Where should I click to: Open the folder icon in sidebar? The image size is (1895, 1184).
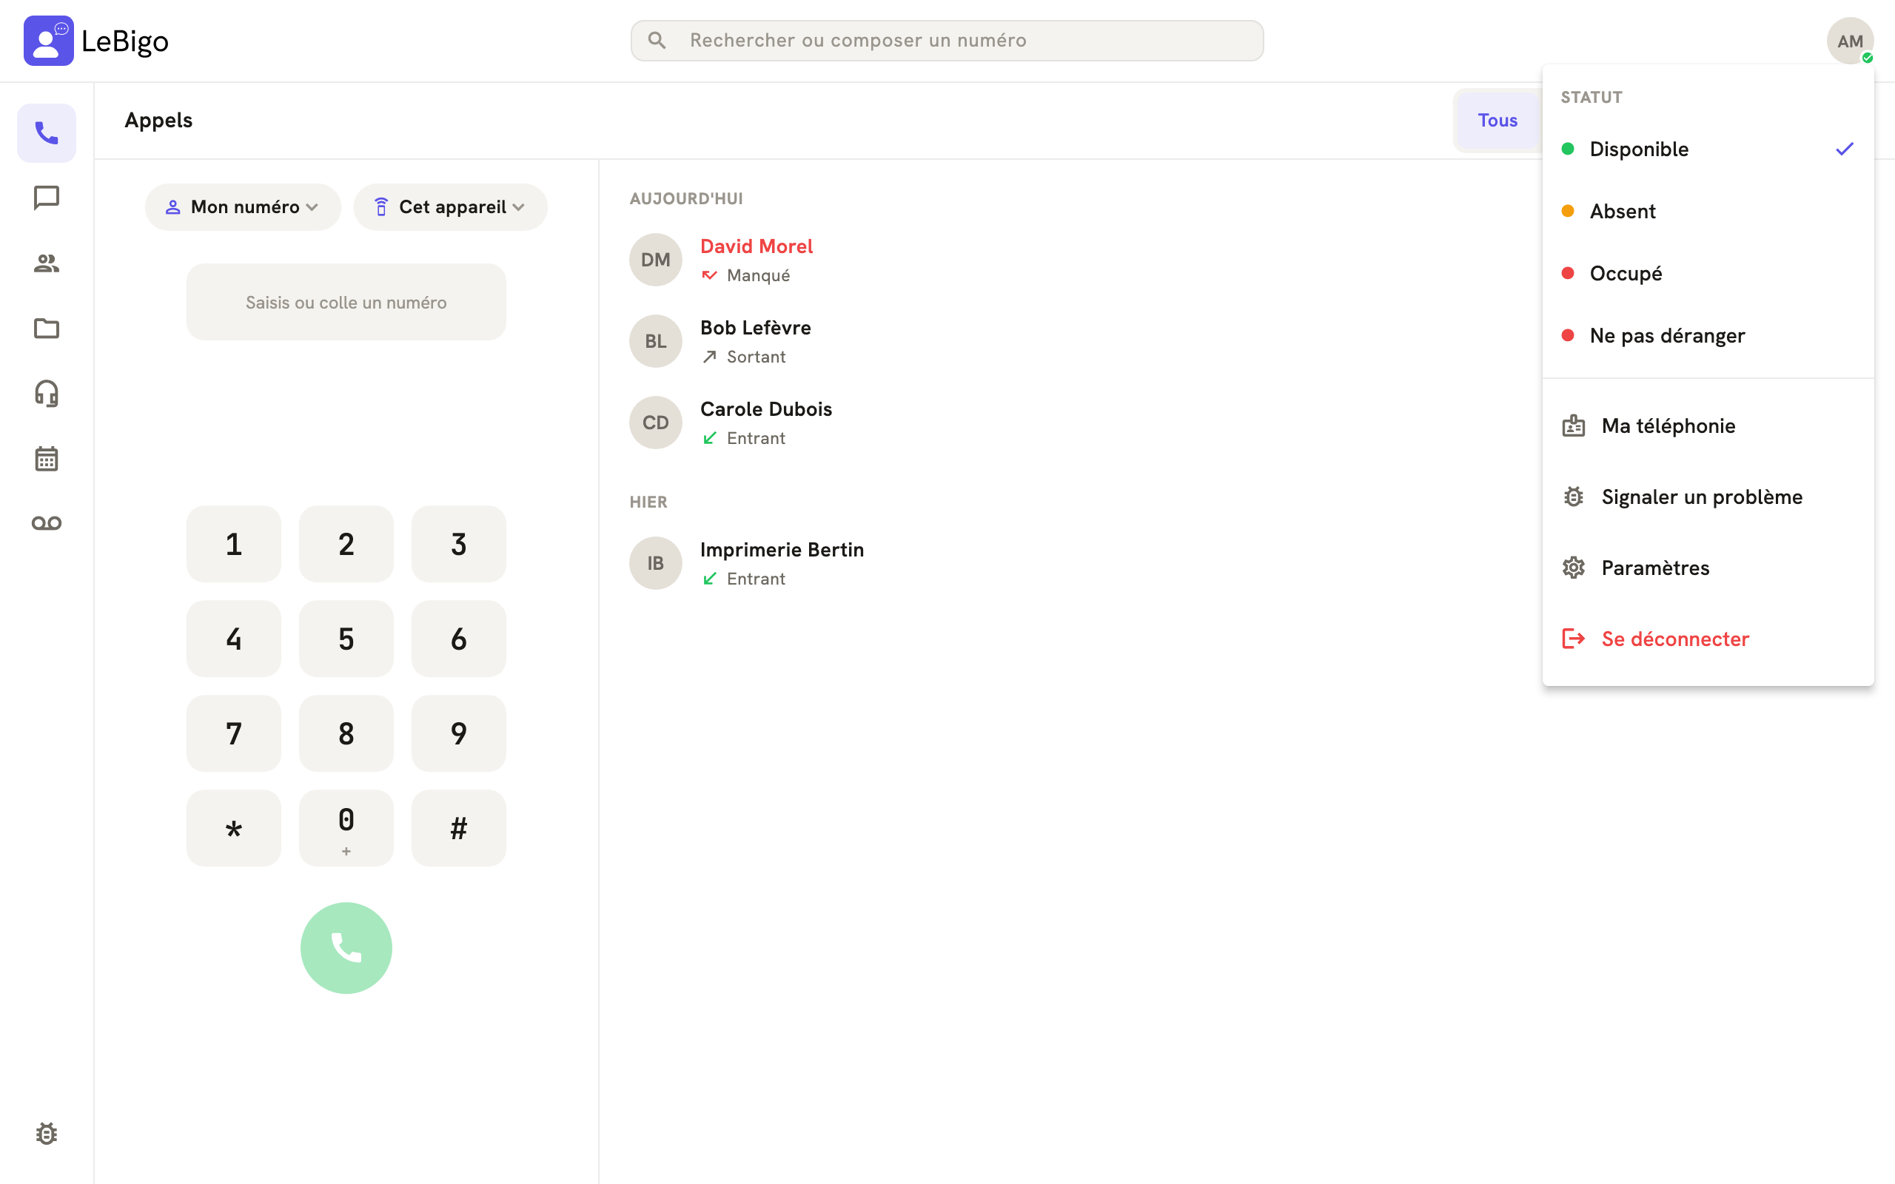46,328
